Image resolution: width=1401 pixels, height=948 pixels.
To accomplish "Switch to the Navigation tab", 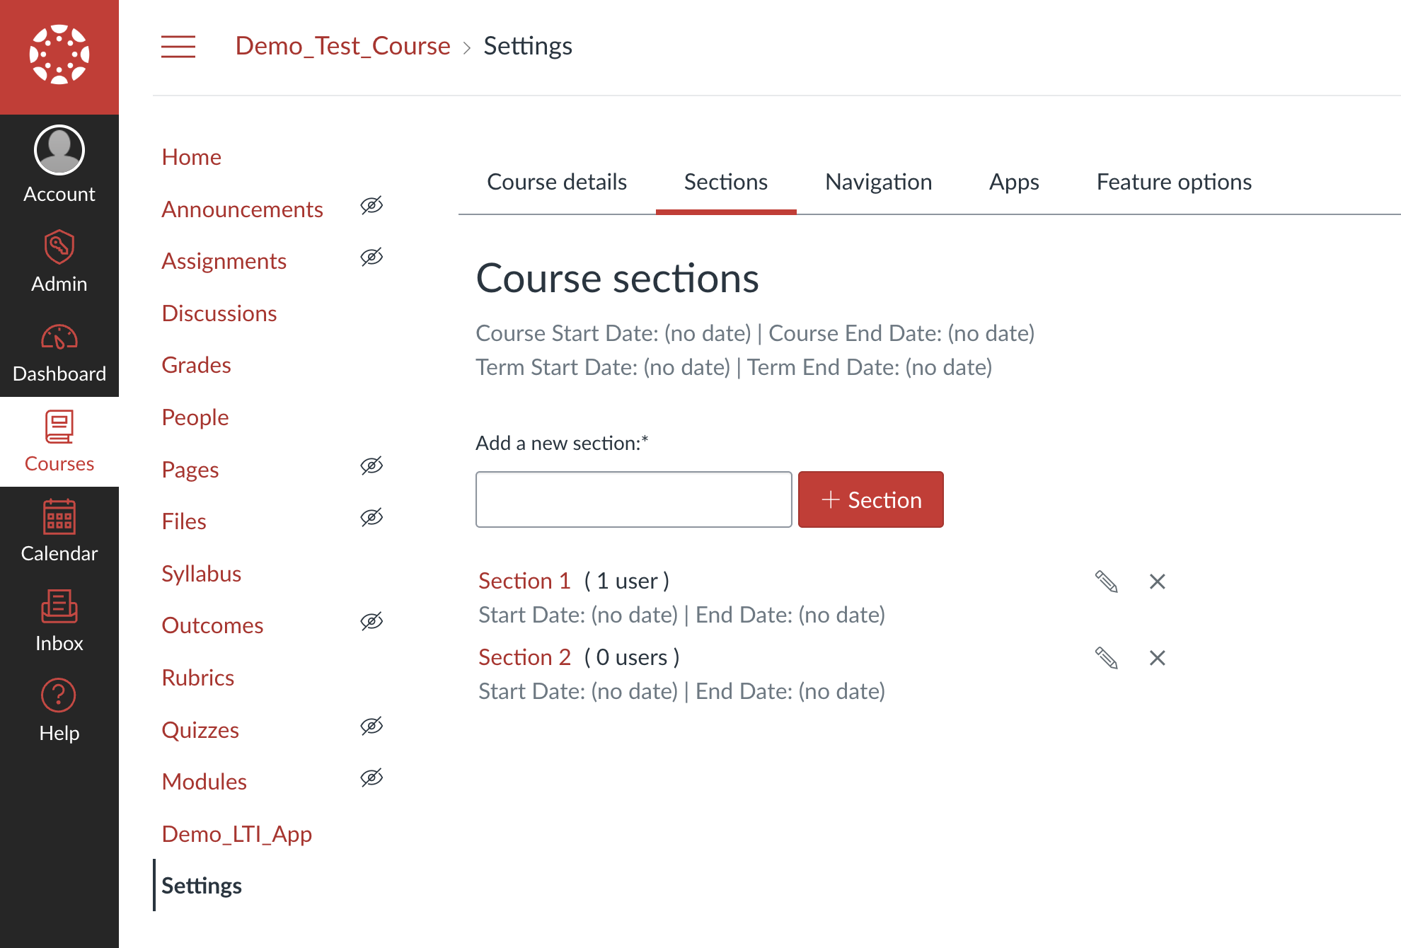I will tap(878, 182).
